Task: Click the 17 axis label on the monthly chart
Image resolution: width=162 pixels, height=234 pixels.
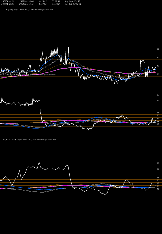Action: [158, 189]
